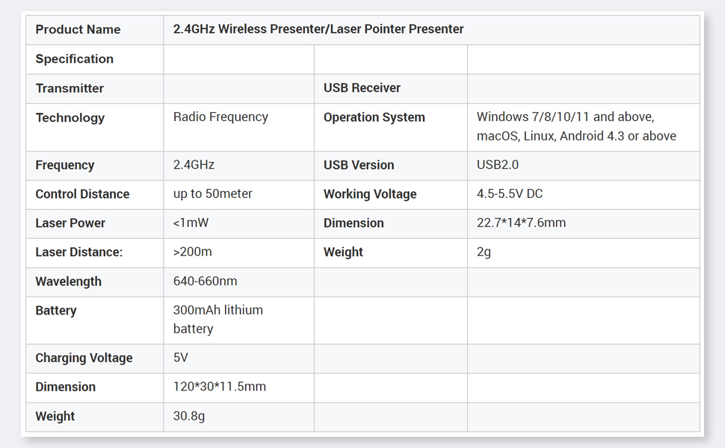Viewport: 725px width, 448px height.
Task: Select the up to 50meter value
Action: [x=212, y=194]
